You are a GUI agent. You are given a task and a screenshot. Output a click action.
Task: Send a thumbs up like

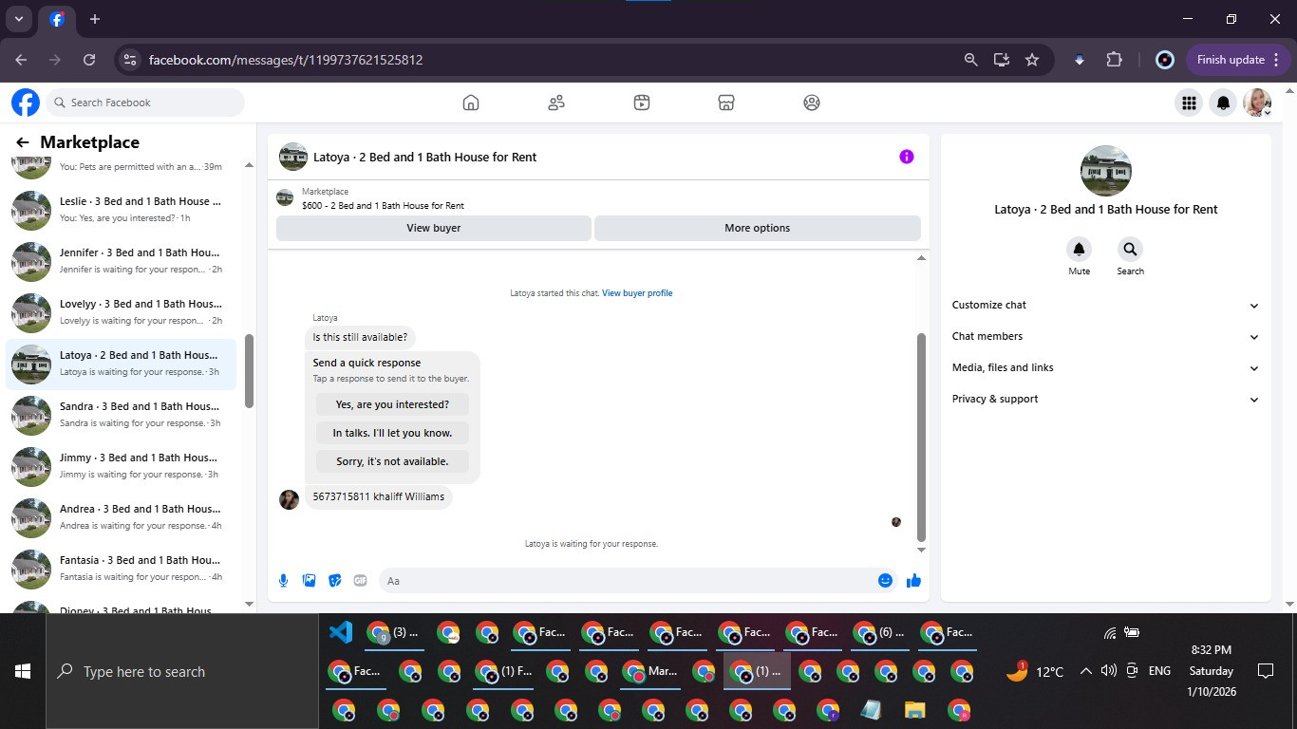(913, 581)
